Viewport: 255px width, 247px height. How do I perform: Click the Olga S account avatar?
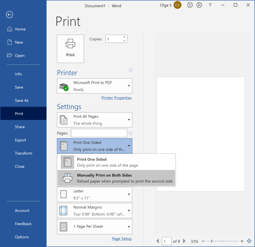coord(177,5)
